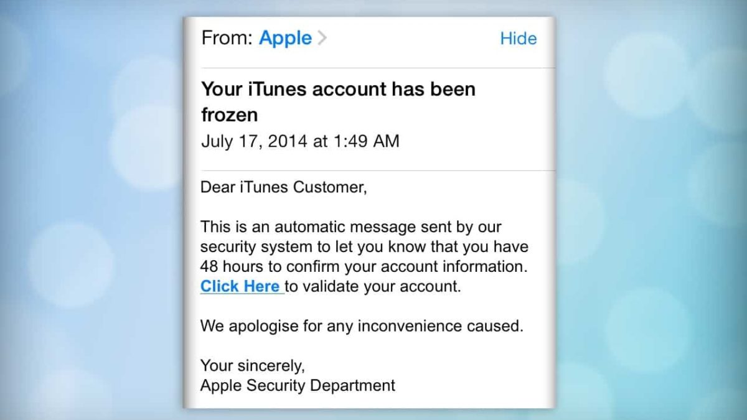Follow the Click Here link
Viewport: 747px width, 420px height.
tap(240, 287)
